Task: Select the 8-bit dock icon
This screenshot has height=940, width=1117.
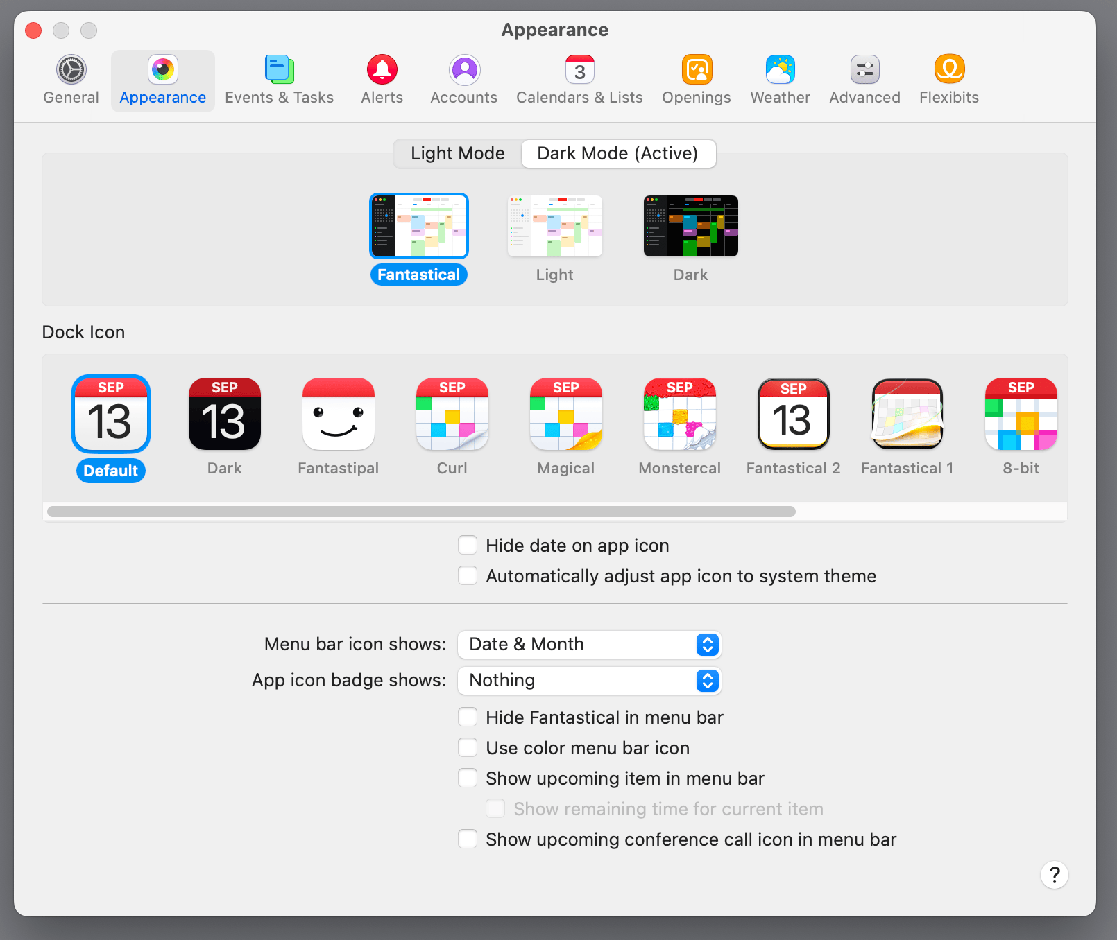Action: coord(1021,414)
